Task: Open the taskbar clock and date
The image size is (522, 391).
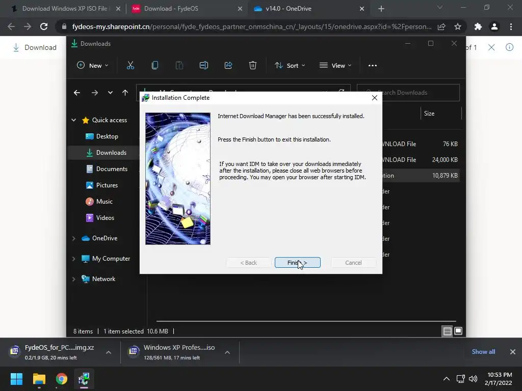Action: coord(499,379)
